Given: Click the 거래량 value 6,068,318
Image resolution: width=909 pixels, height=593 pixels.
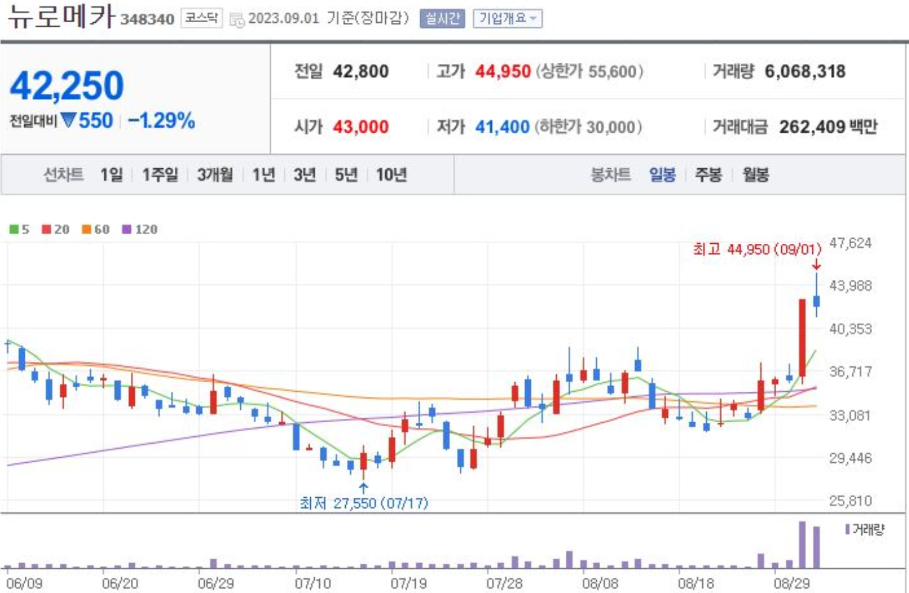Looking at the screenshot, I should 805,71.
